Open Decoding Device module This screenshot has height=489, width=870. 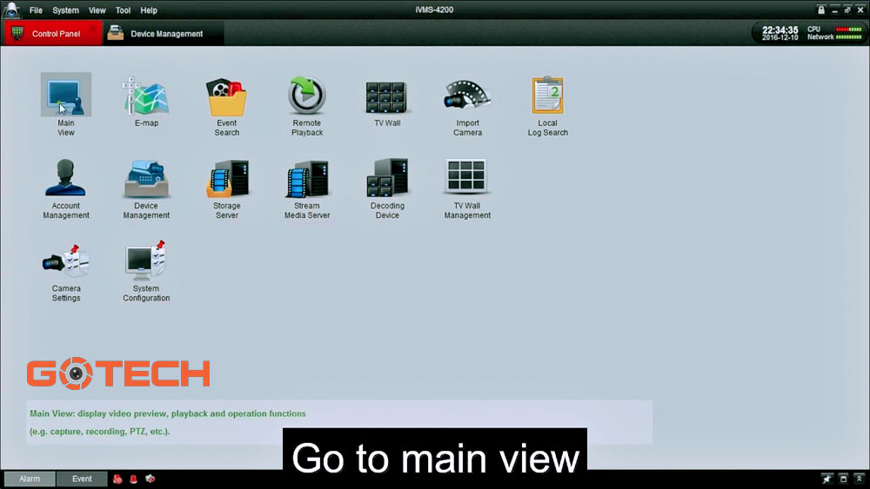point(387,179)
